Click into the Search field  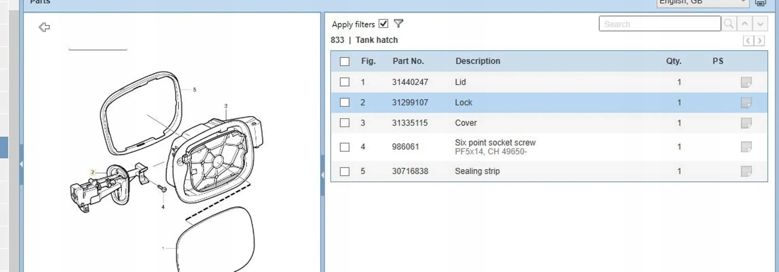[x=660, y=24]
